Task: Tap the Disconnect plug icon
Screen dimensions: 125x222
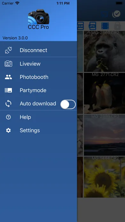Action: pyautogui.click(x=9, y=50)
